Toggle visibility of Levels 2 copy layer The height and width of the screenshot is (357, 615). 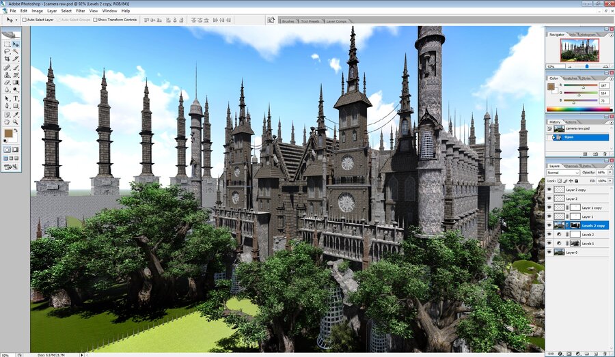coord(549,225)
